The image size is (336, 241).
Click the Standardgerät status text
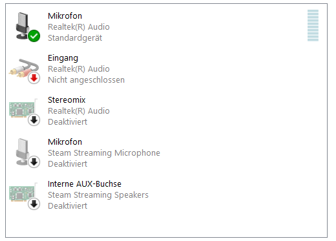coord(75,38)
